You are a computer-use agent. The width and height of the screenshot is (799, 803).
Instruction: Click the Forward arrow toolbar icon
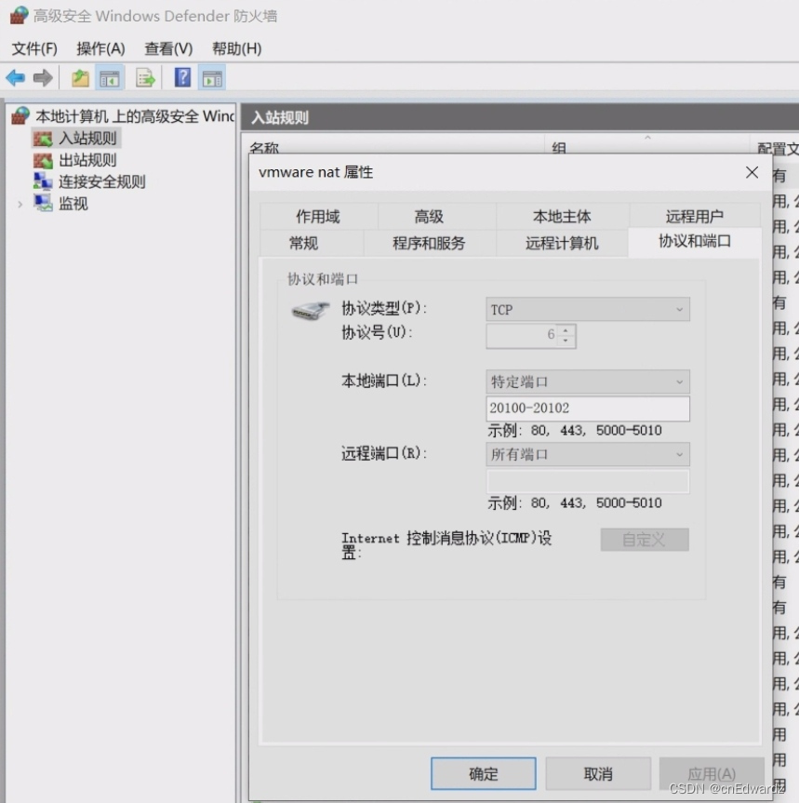43,78
